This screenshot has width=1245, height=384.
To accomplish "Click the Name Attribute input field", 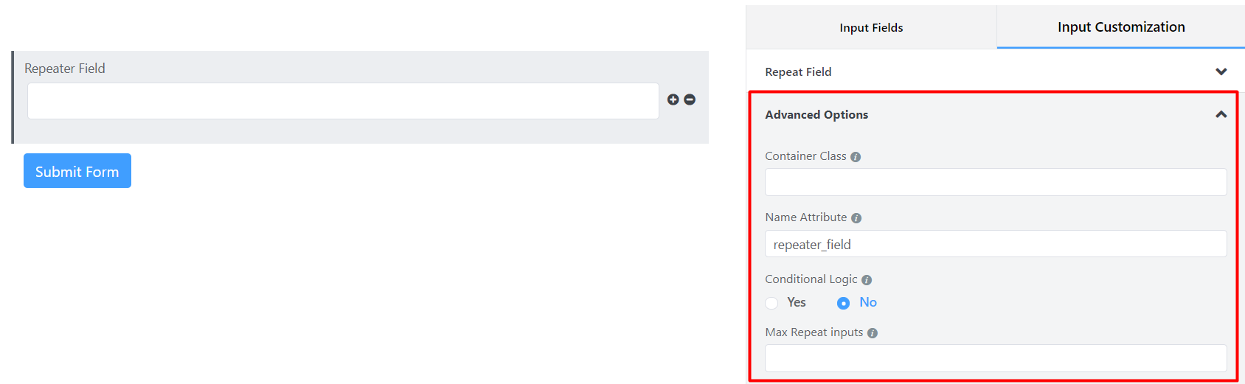I will (996, 244).
